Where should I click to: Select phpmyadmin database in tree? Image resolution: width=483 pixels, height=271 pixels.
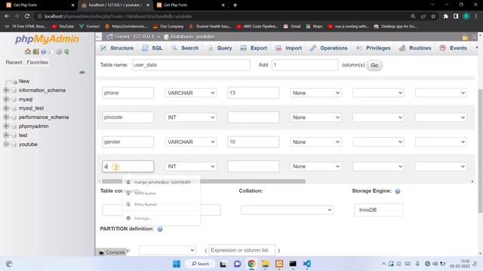33,126
